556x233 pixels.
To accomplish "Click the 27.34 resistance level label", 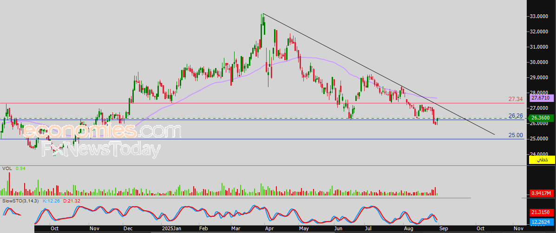I will [515, 99].
